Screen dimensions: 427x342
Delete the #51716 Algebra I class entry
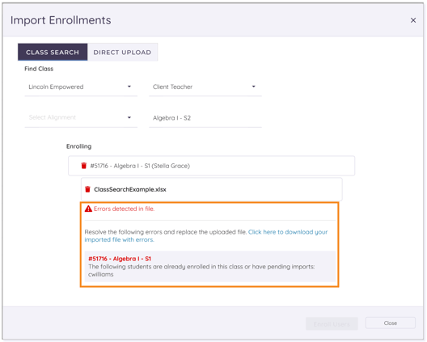(x=83, y=166)
